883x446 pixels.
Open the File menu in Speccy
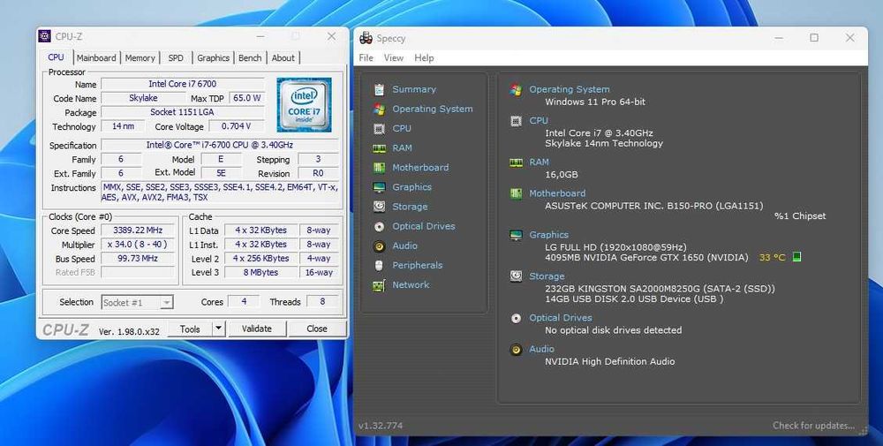pyautogui.click(x=366, y=58)
